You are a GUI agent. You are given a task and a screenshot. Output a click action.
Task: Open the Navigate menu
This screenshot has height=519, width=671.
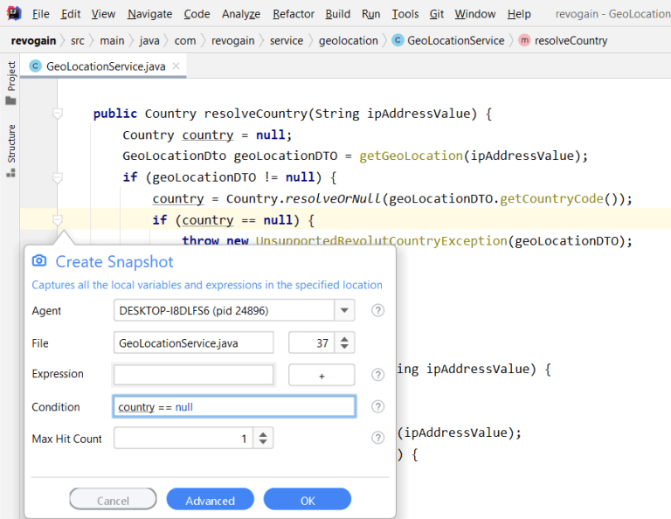pyautogui.click(x=149, y=14)
